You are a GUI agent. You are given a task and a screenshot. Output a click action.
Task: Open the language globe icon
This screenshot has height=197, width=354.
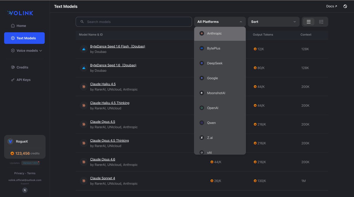click(345, 6)
